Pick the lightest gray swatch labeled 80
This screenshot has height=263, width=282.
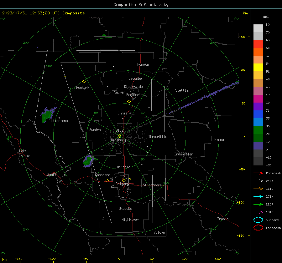tap(258, 28)
